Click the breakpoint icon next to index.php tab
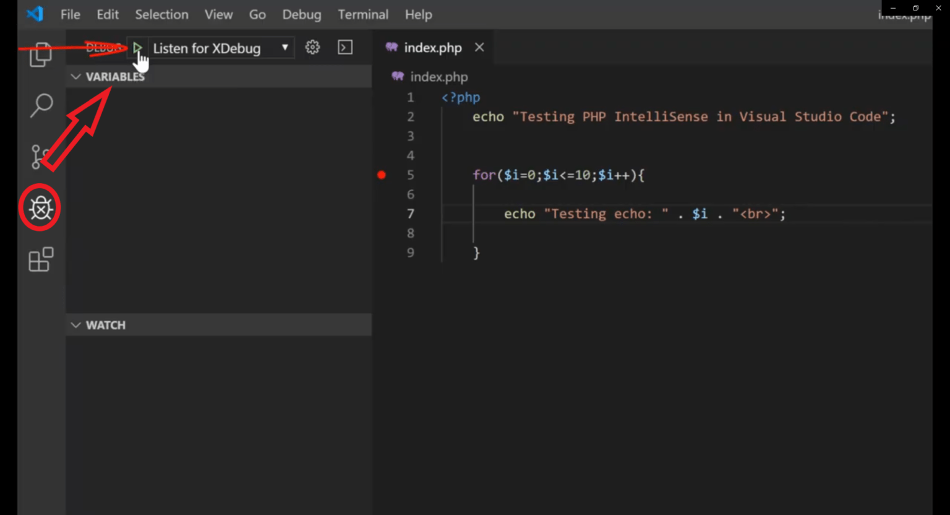This screenshot has height=515, width=950. tap(391, 47)
